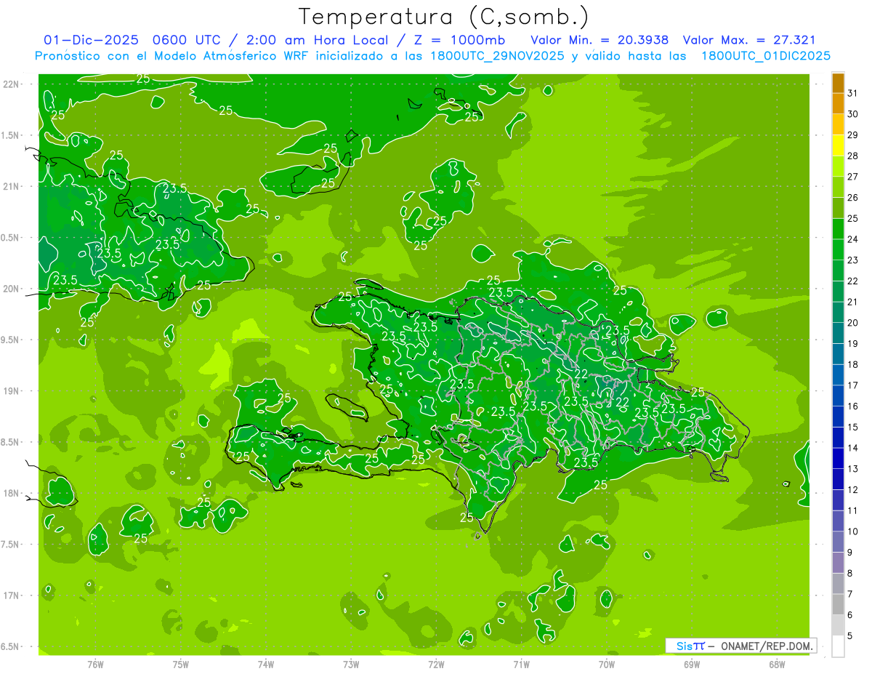Click the '18N' latitude axis label
This screenshot has height=674, width=872.
12,493
